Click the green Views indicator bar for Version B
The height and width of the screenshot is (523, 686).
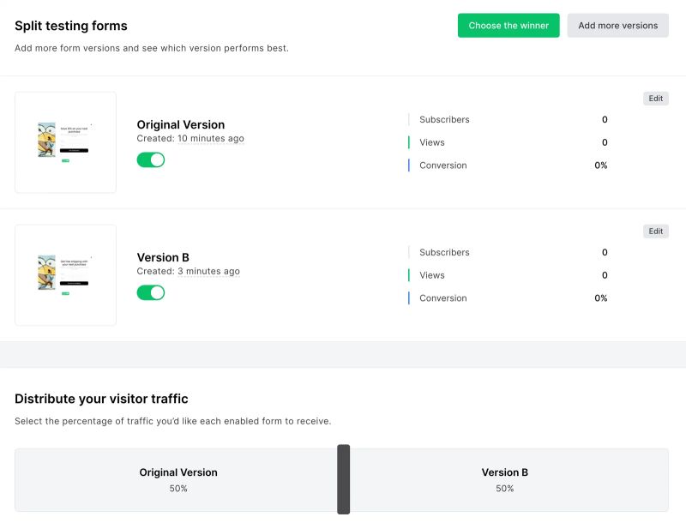(409, 275)
